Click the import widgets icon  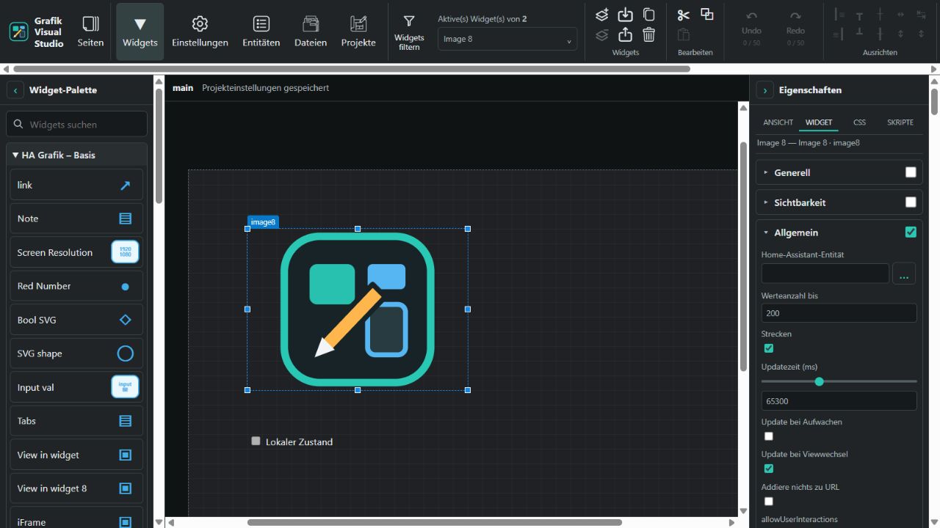point(625,15)
